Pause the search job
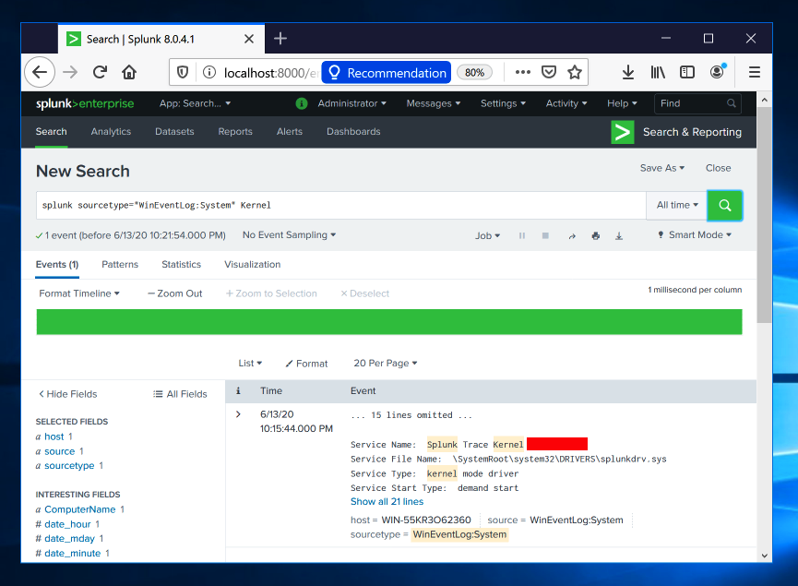Image resolution: width=798 pixels, height=586 pixels. (x=522, y=236)
